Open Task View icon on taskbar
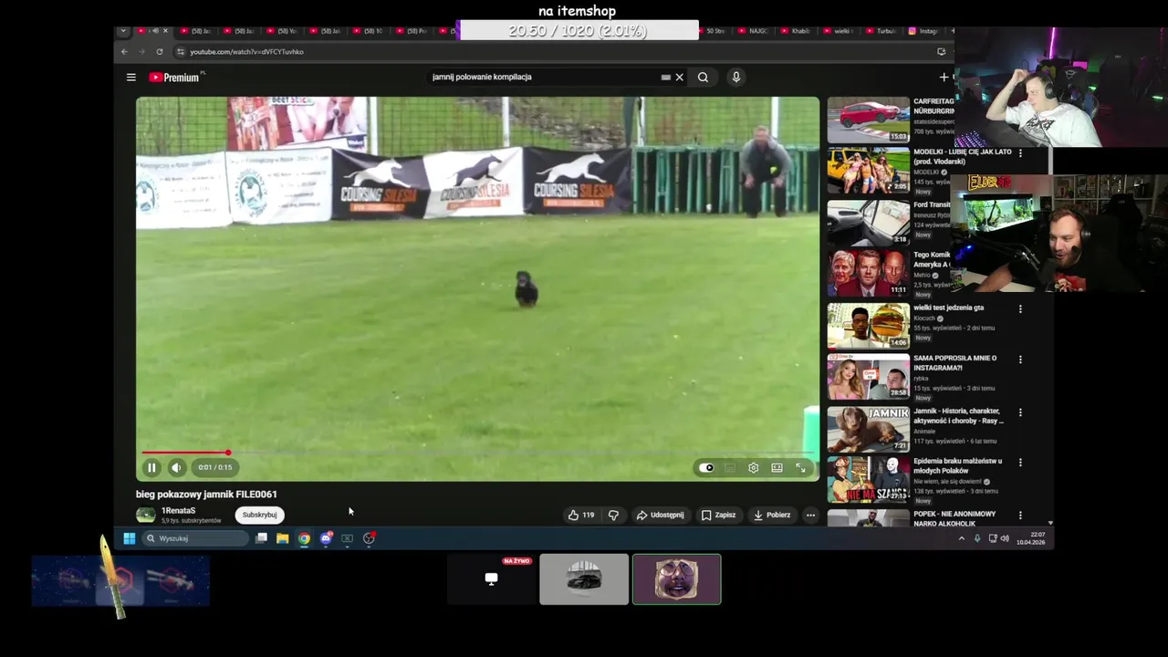This screenshot has height=657, width=1168. pos(261,538)
